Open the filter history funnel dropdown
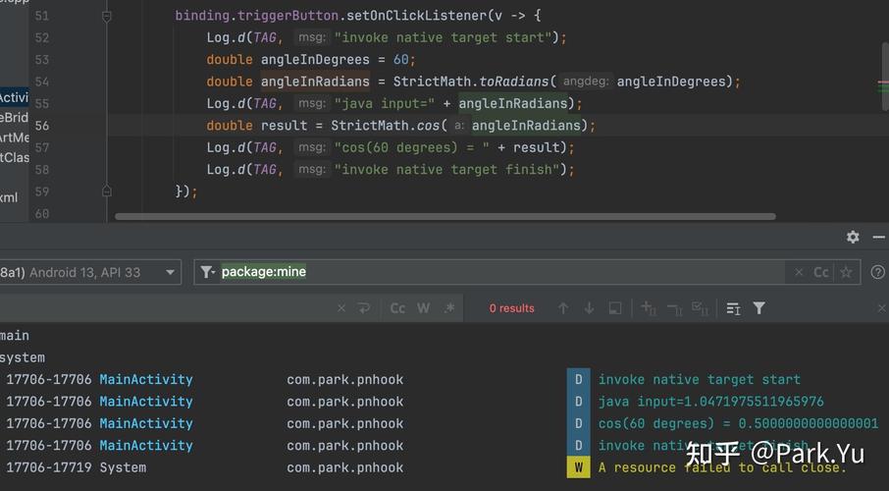889x491 pixels. point(207,272)
